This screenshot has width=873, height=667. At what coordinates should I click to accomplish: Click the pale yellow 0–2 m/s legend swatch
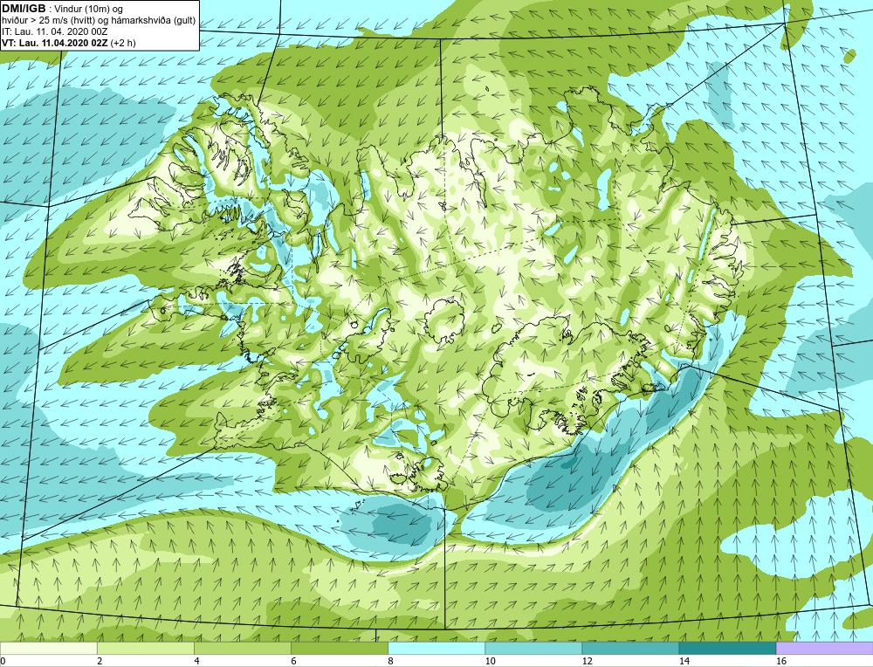[x=48, y=648]
